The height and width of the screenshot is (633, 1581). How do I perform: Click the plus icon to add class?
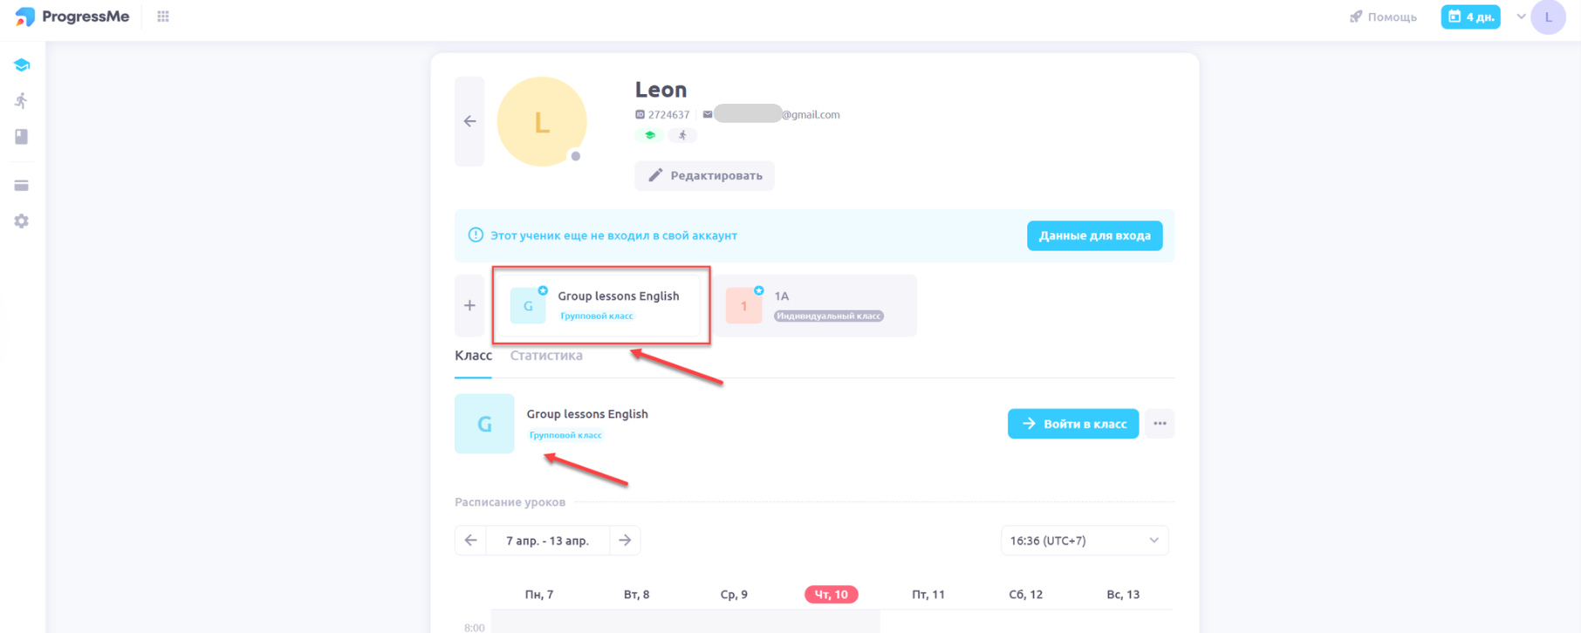pyautogui.click(x=469, y=306)
